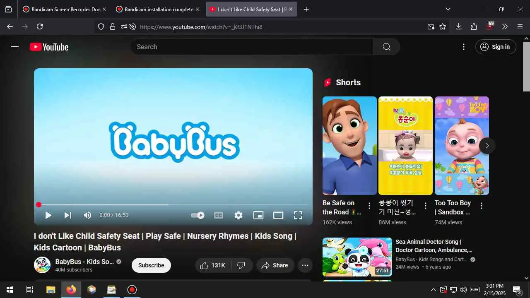
Task: View site security padlock info
Action: pos(113,26)
